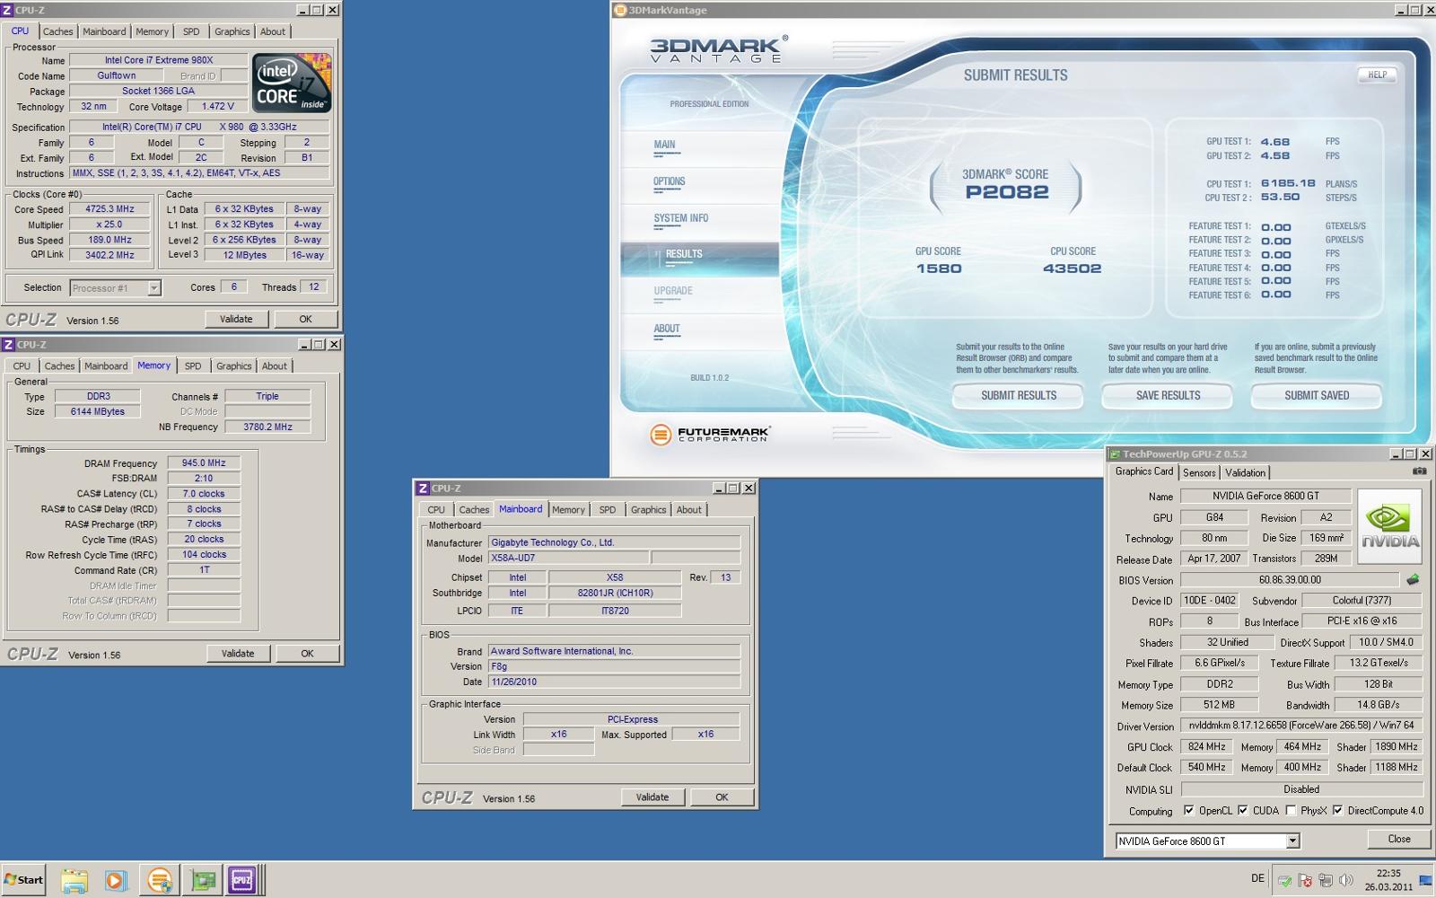Click OK in the CPU-Z Memory window
Viewport: 1436px width, 898px height.
(x=307, y=654)
